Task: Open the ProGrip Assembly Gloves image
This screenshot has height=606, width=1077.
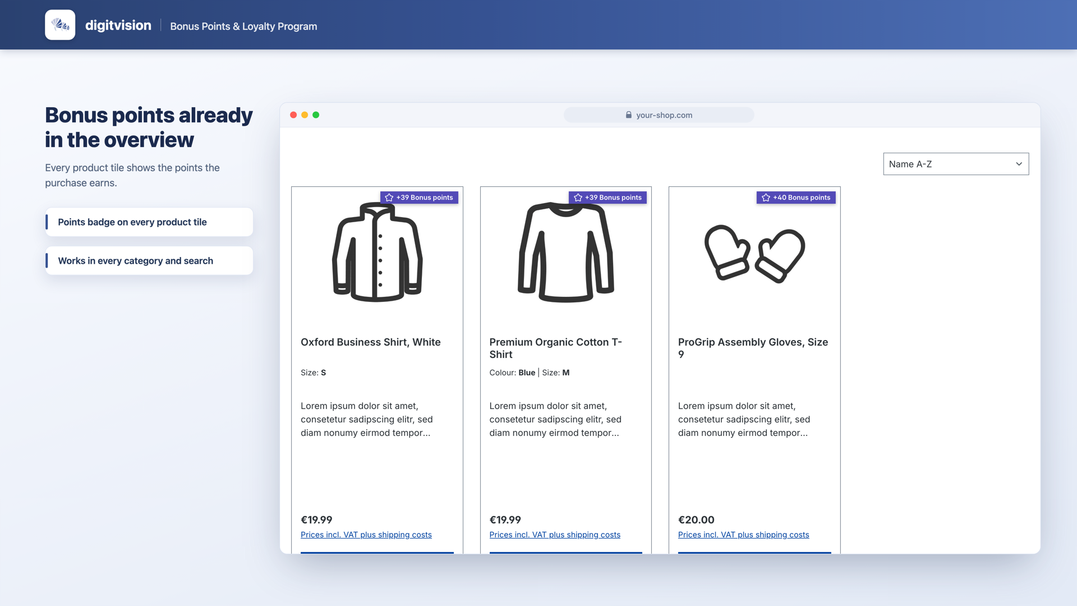Action: pyautogui.click(x=754, y=254)
